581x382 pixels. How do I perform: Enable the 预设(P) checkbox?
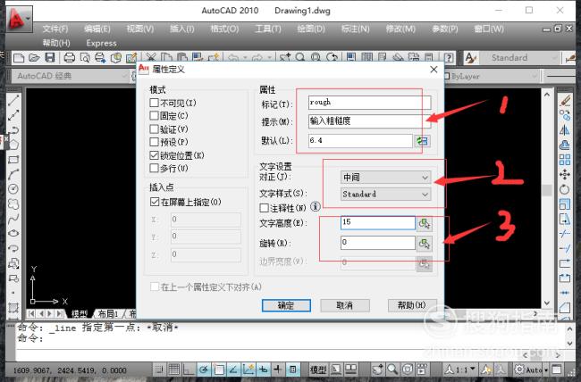pos(154,142)
